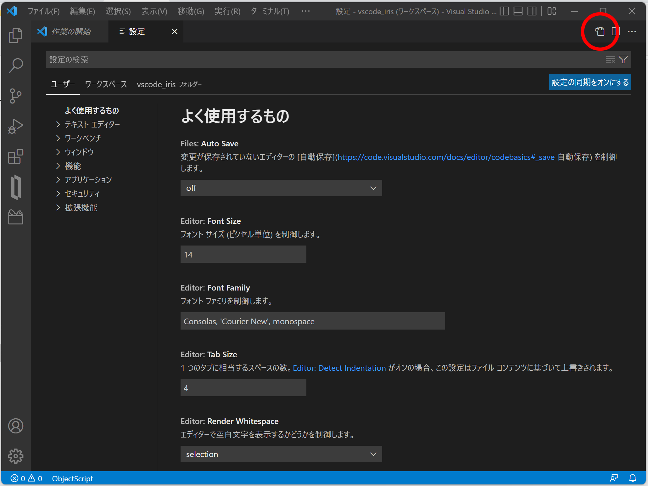Click Open Settings (JSON) icon

click(600, 31)
